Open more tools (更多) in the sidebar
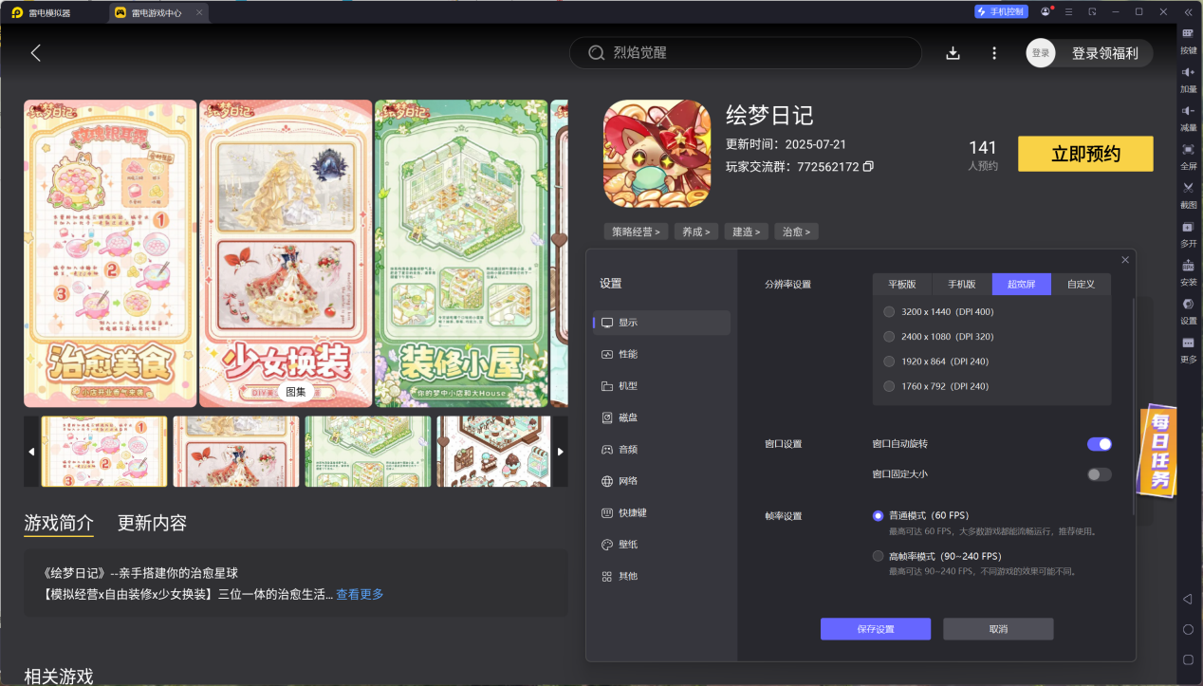Screen dimensions: 1203x686 click(x=1188, y=350)
